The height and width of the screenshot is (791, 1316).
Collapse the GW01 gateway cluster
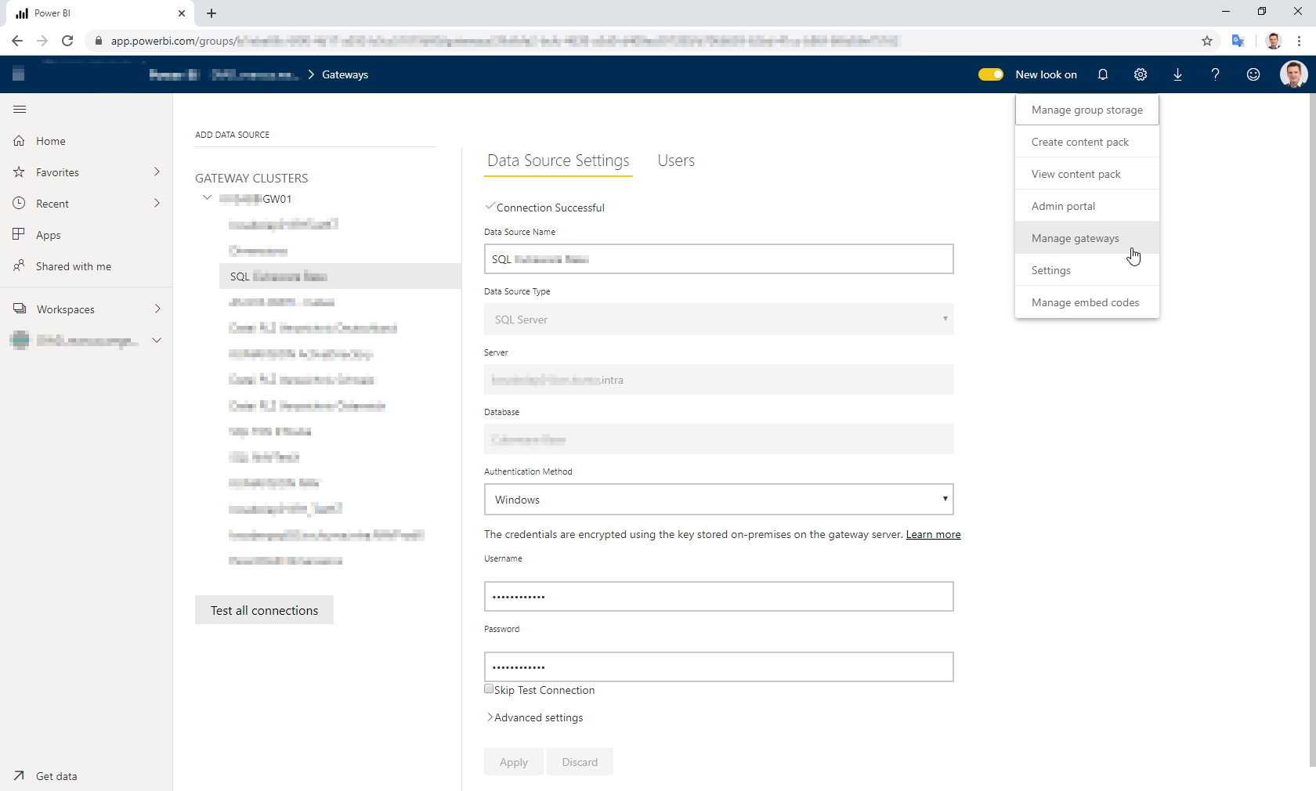207,197
